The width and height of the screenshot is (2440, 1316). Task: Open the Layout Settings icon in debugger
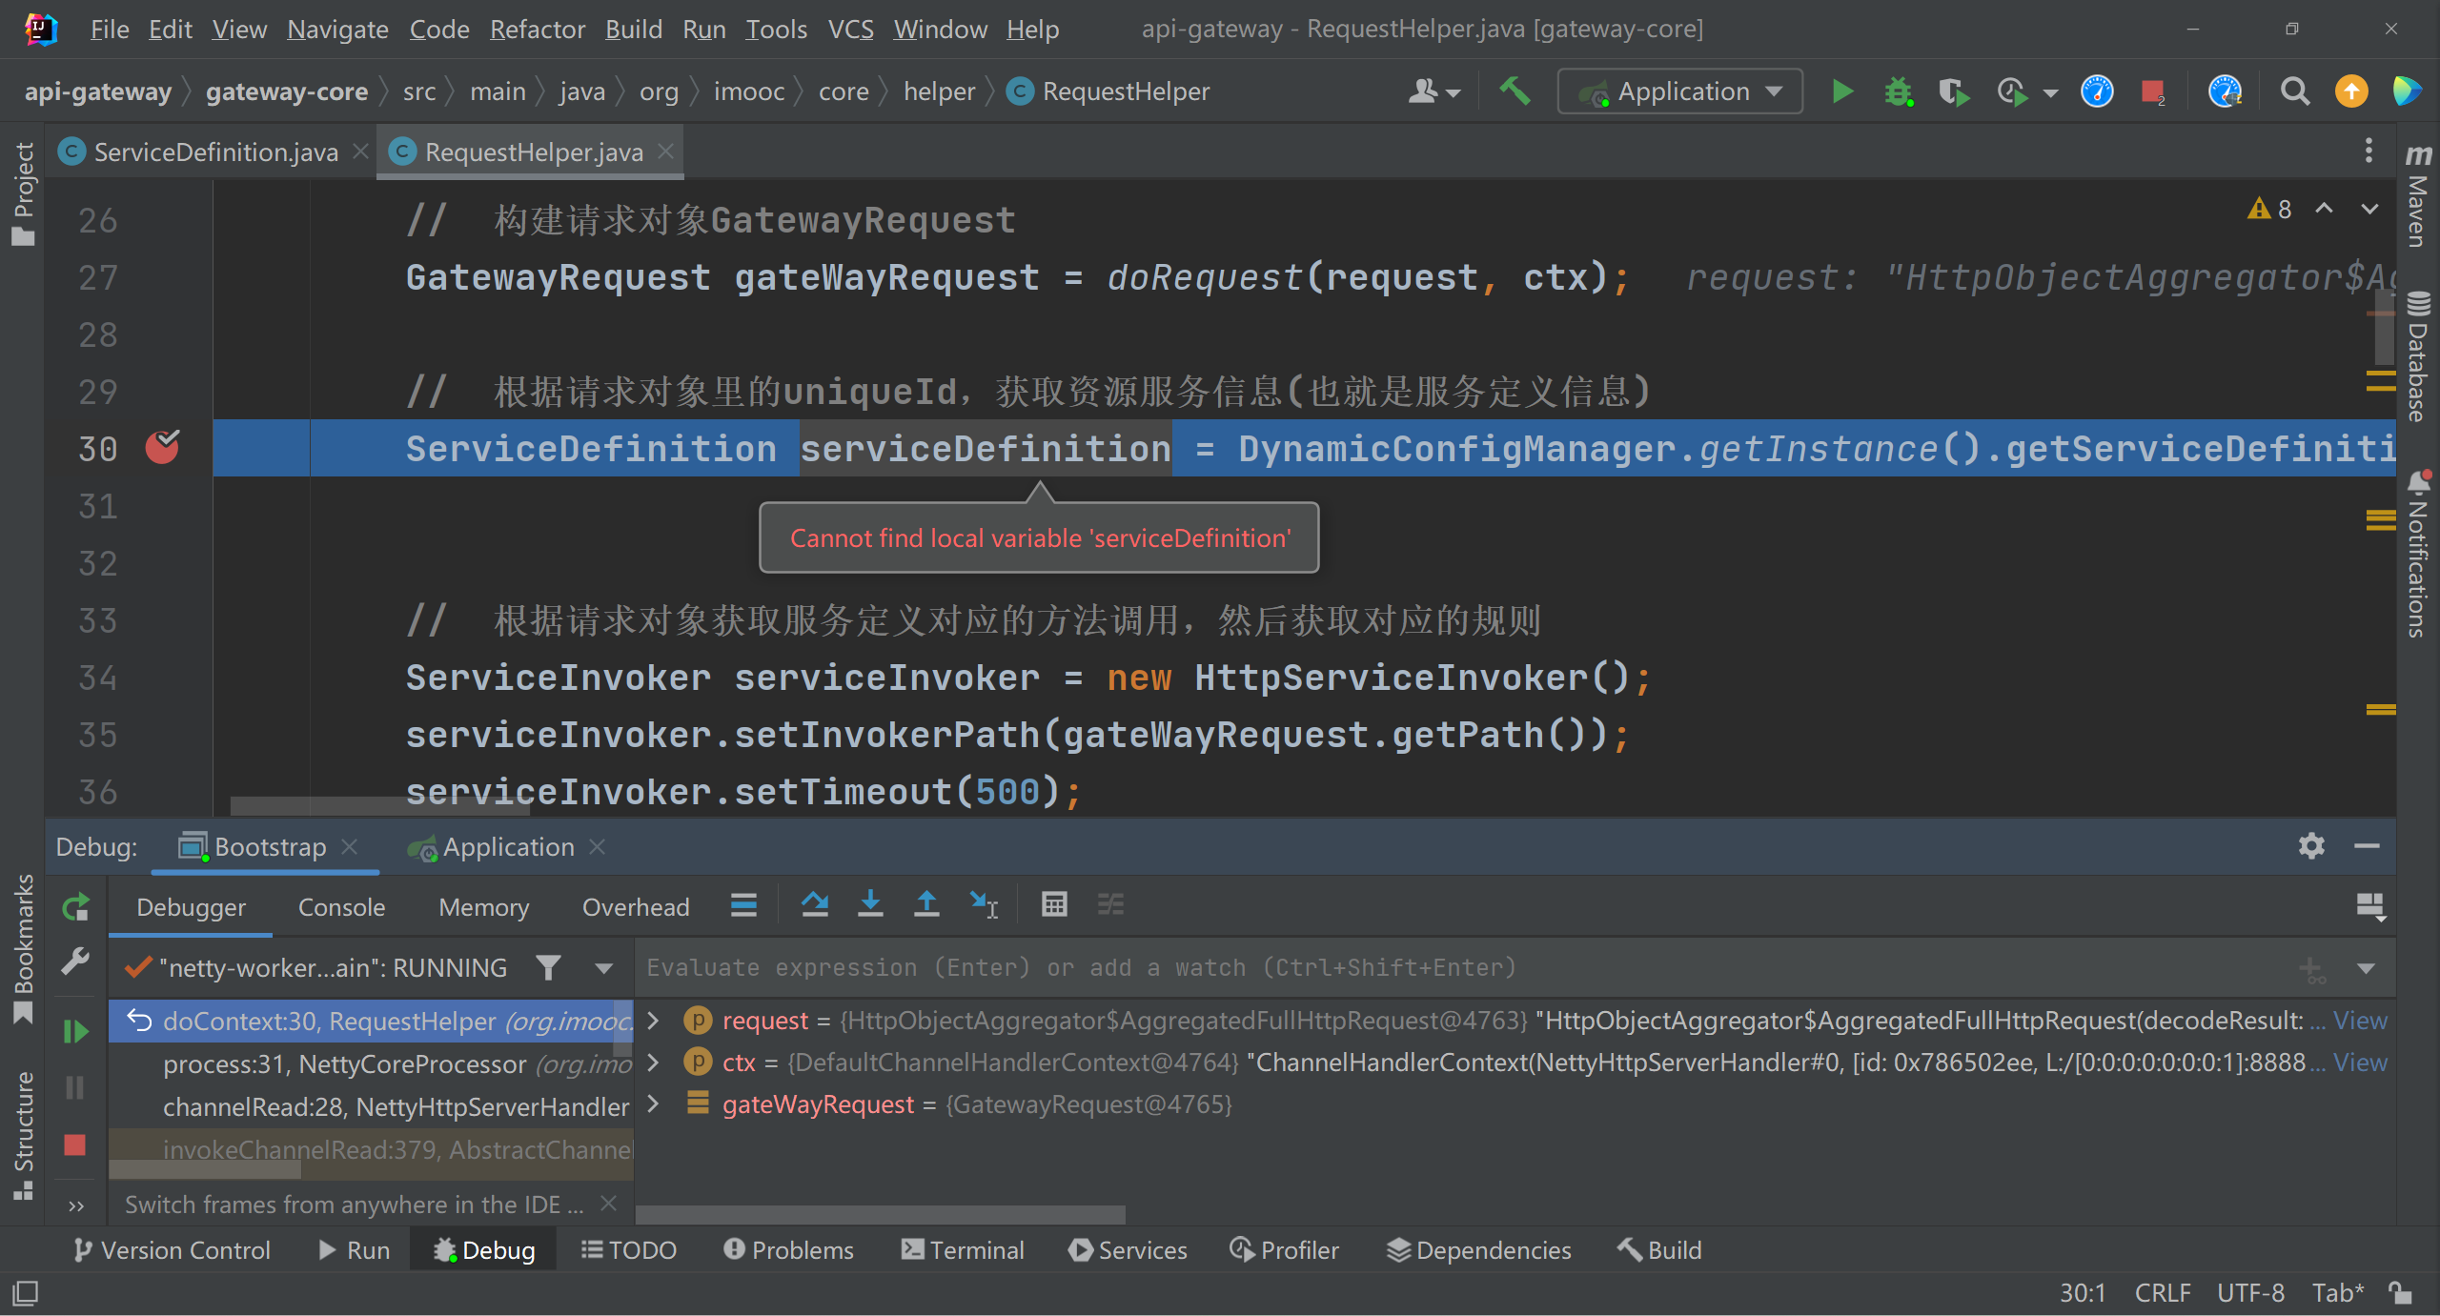point(2369,906)
